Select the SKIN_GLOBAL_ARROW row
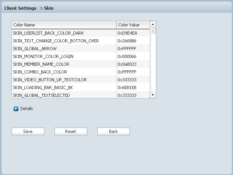Viewport: 233px width, 175px height. click(81, 49)
